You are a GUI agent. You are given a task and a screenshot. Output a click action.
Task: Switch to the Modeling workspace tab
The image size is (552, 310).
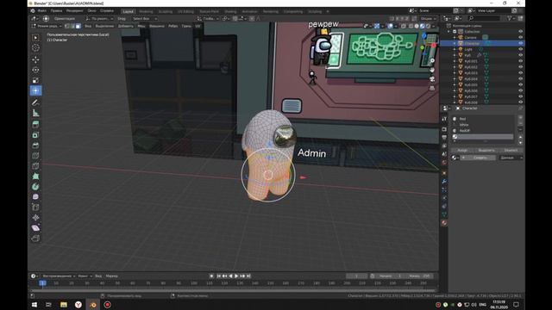pyautogui.click(x=146, y=11)
